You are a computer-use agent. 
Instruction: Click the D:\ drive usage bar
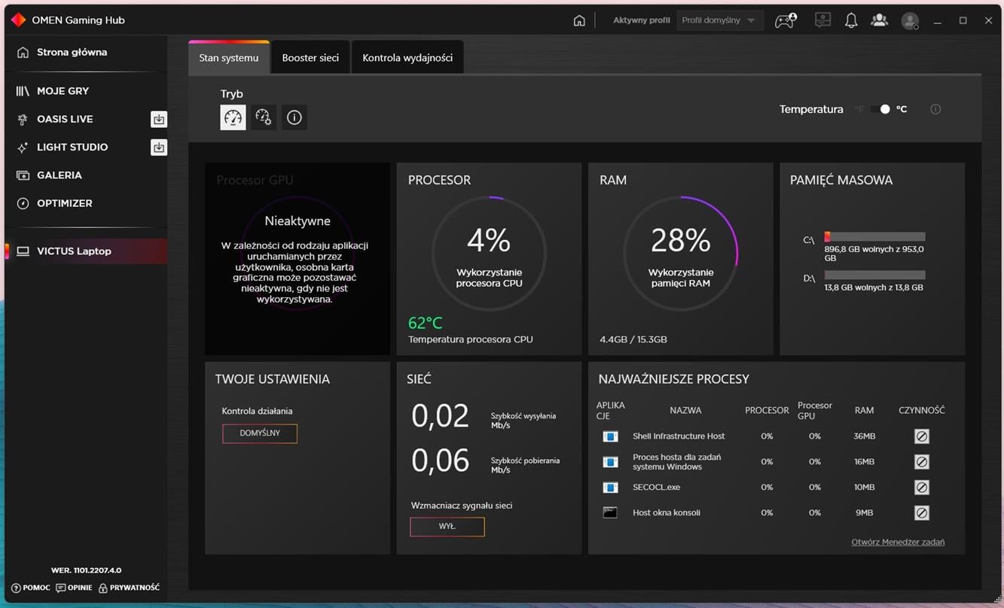click(874, 275)
